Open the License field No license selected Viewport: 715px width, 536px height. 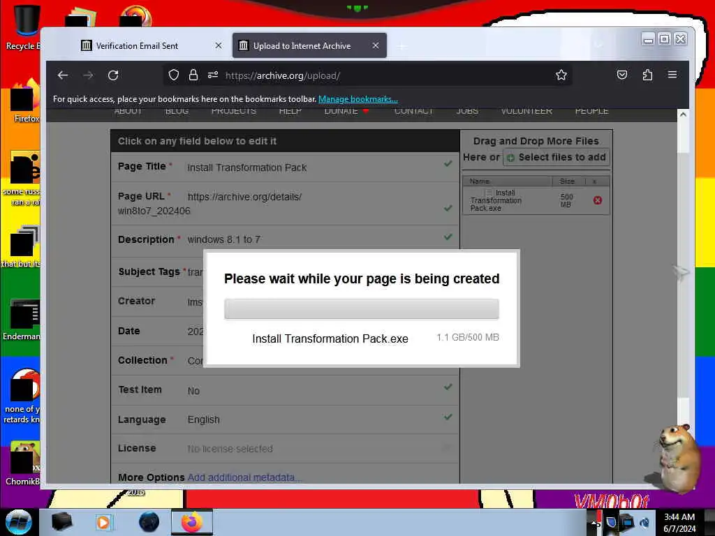230,449
